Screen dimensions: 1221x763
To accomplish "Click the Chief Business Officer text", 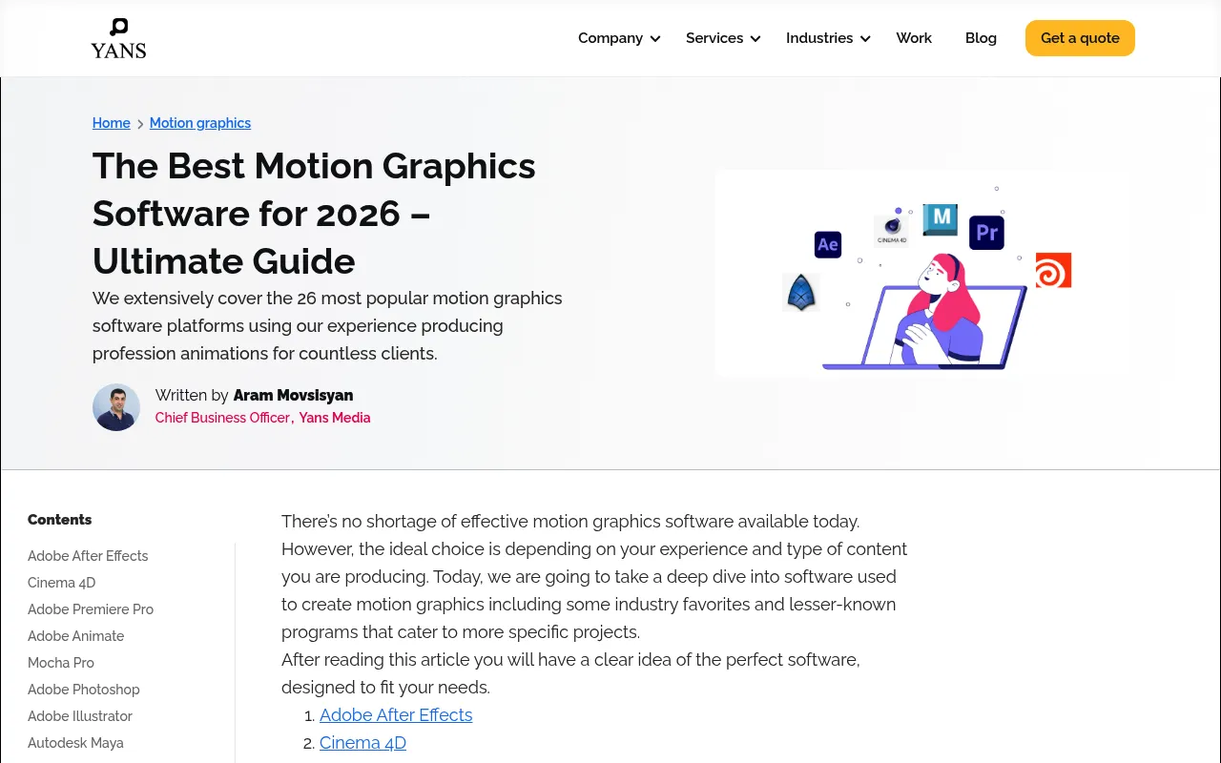I will 222,418.
